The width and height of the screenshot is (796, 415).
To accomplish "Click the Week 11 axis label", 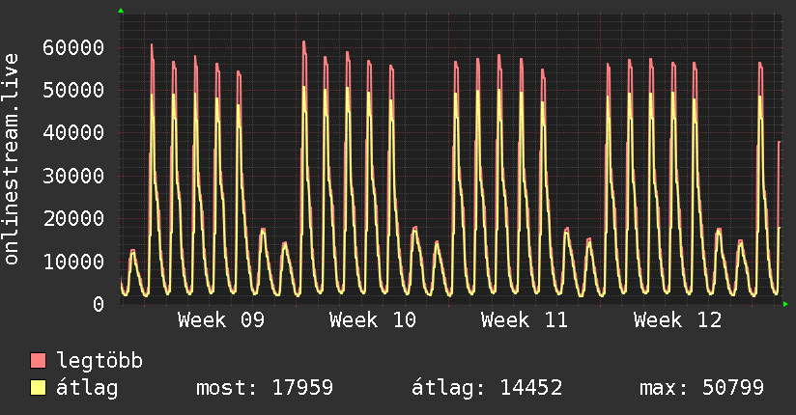I will (x=525, y=320).
